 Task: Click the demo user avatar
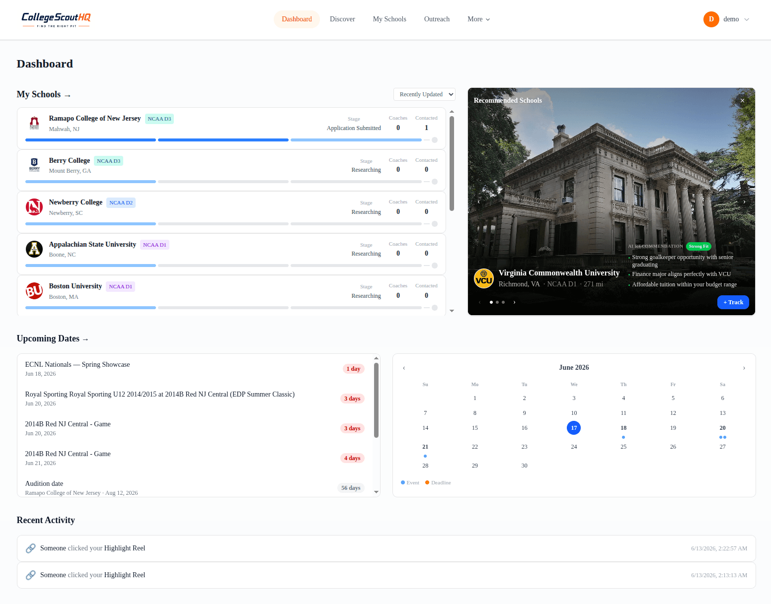(711, 19)
